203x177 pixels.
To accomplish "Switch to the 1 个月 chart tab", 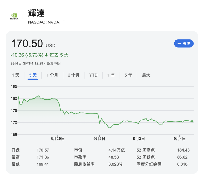I will pyautogui.click(x=52, y=75).
